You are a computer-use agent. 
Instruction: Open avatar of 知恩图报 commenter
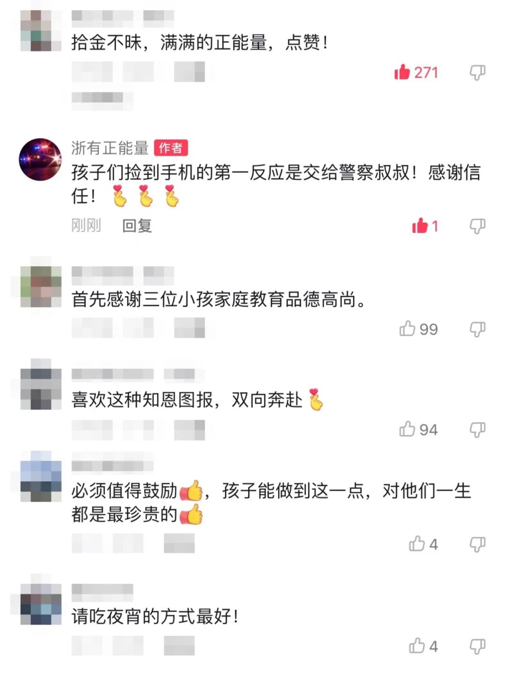coord(41,384)
